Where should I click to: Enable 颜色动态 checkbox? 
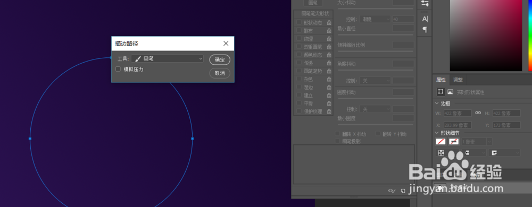(299, 55)
